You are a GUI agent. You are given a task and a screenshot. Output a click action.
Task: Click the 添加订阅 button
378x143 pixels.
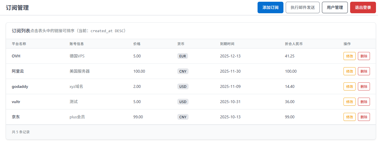tap(270, 7)
